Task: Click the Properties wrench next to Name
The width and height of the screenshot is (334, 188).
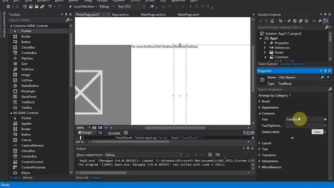Action: tap(323, 77)
